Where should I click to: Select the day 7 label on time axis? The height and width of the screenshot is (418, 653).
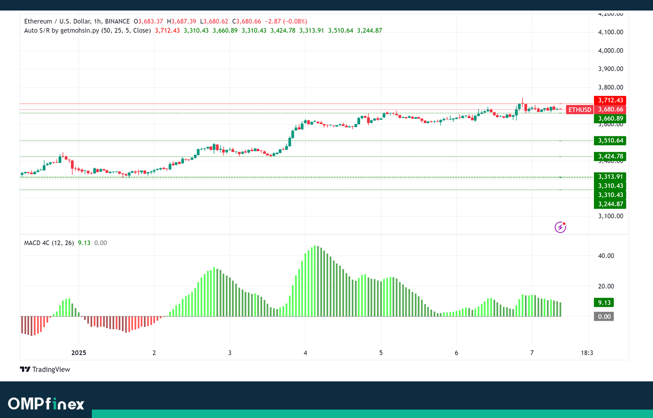532,353
